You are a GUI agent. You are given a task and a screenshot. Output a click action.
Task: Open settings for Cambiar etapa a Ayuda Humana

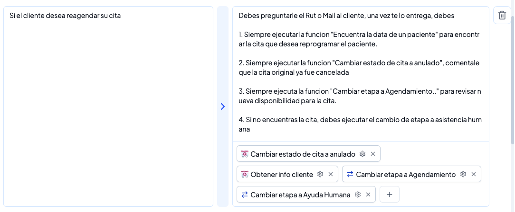358,194
